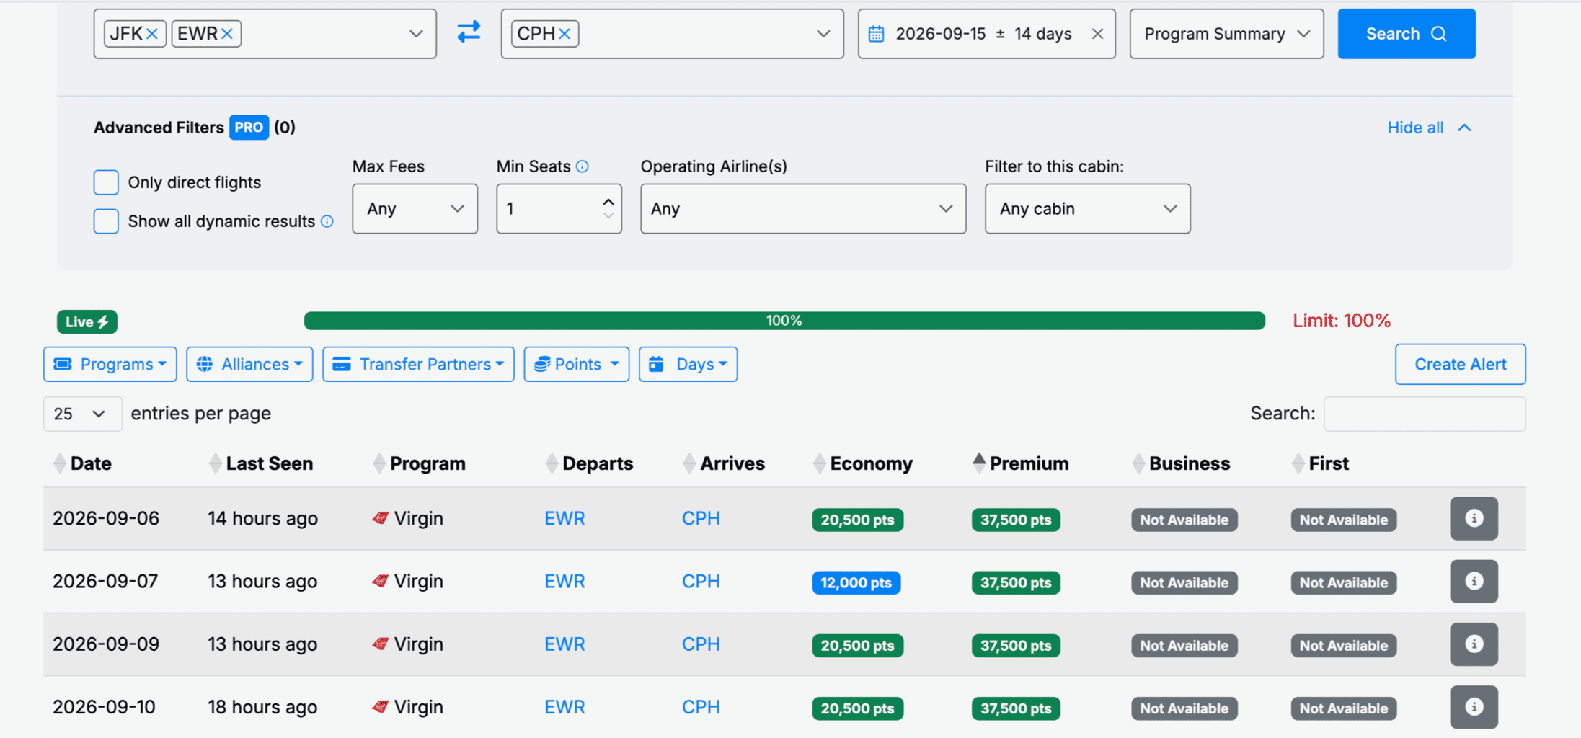Open info details for 2026-09-09 flight
Image resolution: width=1581 pixels, height=738 pixels.
(x=1474, y=644)
